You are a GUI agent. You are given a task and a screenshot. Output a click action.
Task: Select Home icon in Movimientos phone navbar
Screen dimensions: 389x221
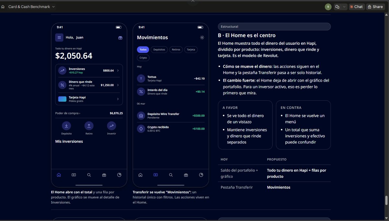tap(140, 175)
